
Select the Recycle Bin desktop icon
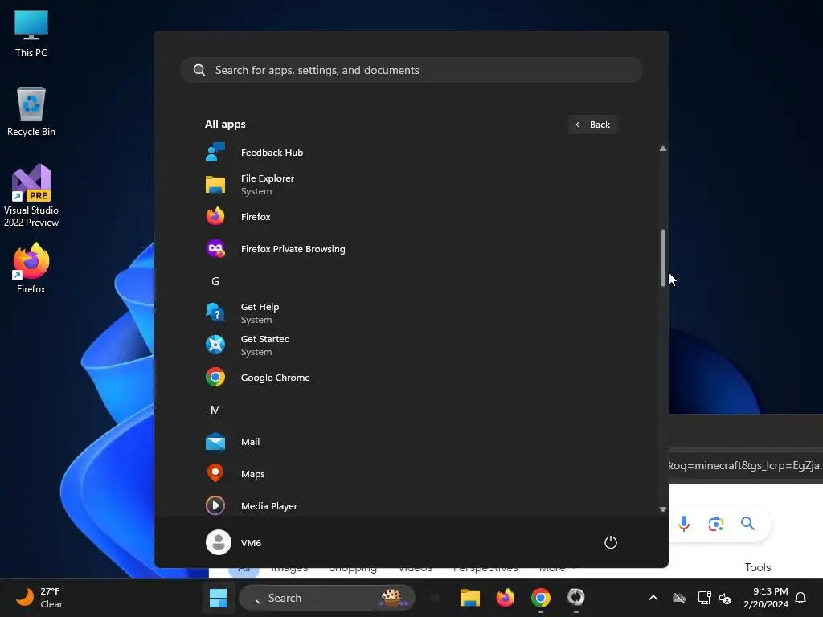(31, 112)
